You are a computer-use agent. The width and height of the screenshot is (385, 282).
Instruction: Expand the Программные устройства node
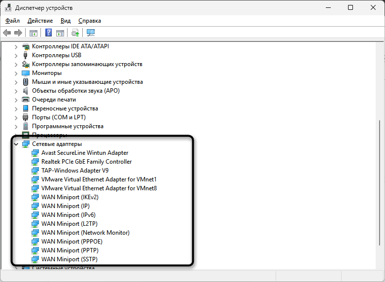[x=16, y=127]
